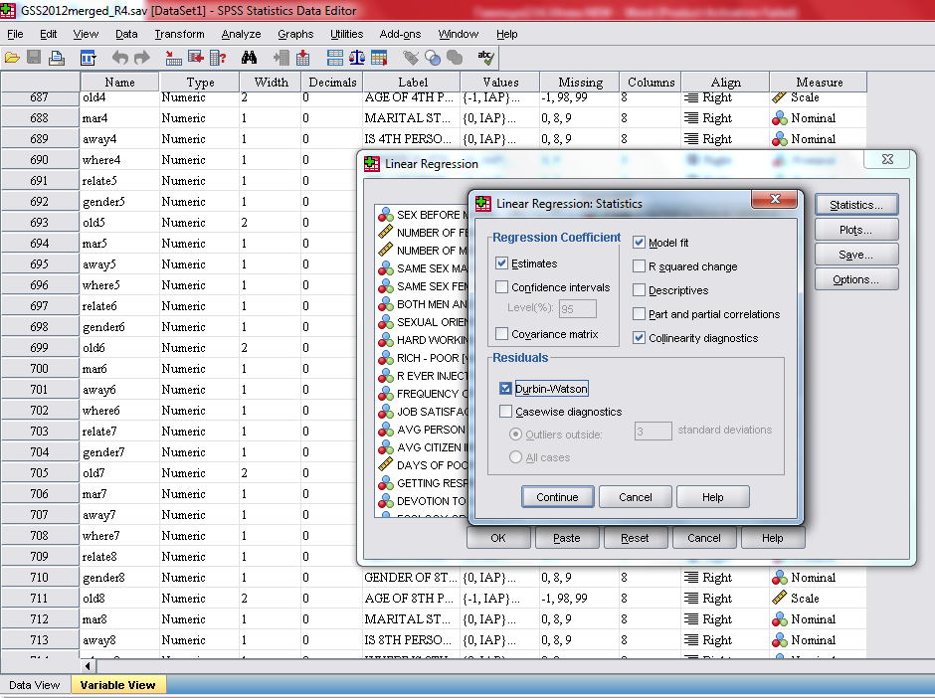This screenshot has height=698, width=935.
Task: Click the Print icon in the toolbar
Action: (57, 58)
